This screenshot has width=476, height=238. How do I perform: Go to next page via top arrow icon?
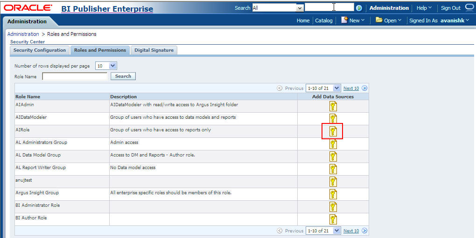point(364,88)
